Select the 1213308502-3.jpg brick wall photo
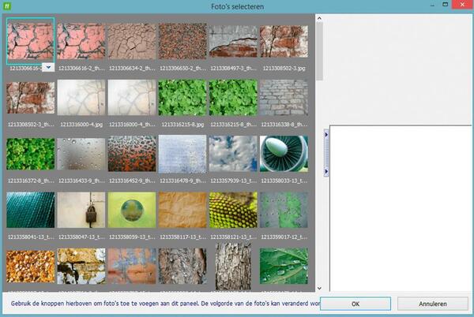 (284, 42)
